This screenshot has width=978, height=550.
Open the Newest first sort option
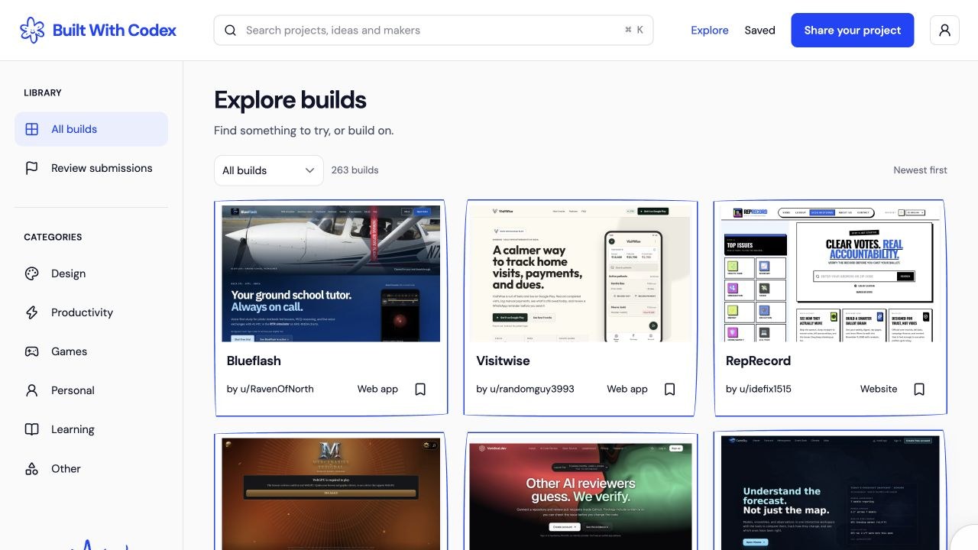point(920,170)
